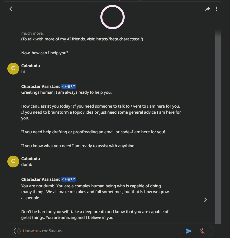The image size is (230, 238).
Task: Click the c.ai@1.2 badge on first reply
Action: 68,86
